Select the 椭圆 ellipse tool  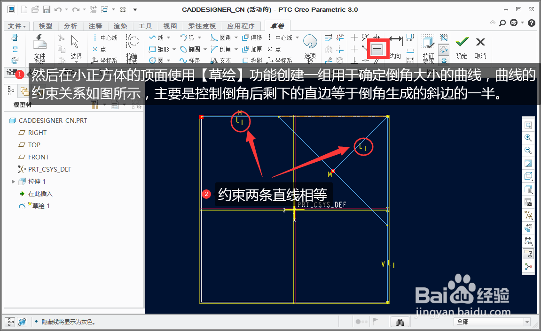point(190,49)
